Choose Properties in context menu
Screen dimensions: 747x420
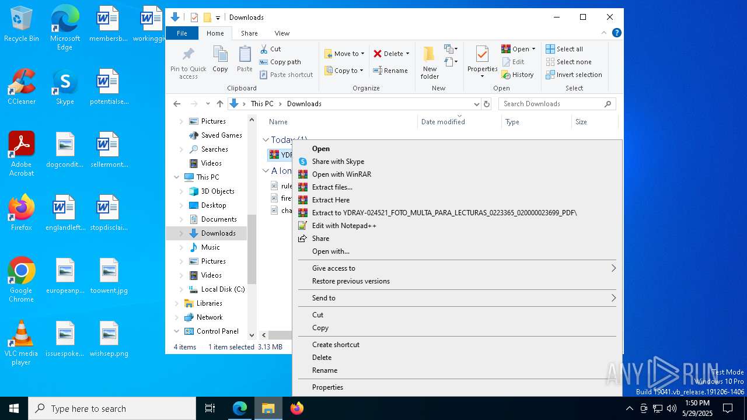[457, 387]
